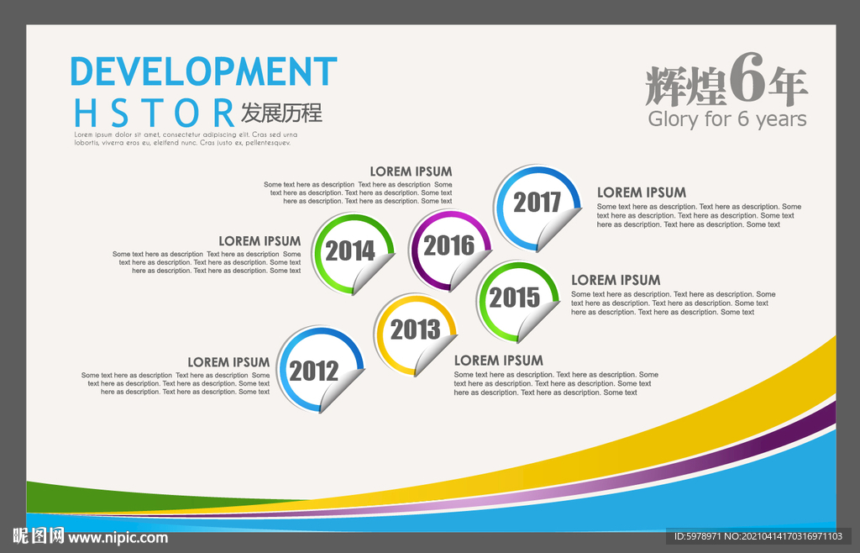Image resolution: width=860 pixels, height=553 pixels.
Task: Click the HSTOR heading letters
Action: [155, 113]
